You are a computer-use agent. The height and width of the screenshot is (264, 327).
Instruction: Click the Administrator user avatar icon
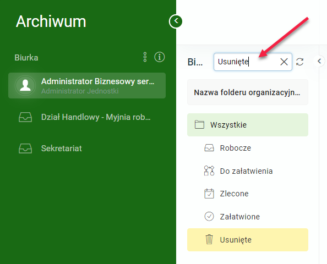point(25,85)
